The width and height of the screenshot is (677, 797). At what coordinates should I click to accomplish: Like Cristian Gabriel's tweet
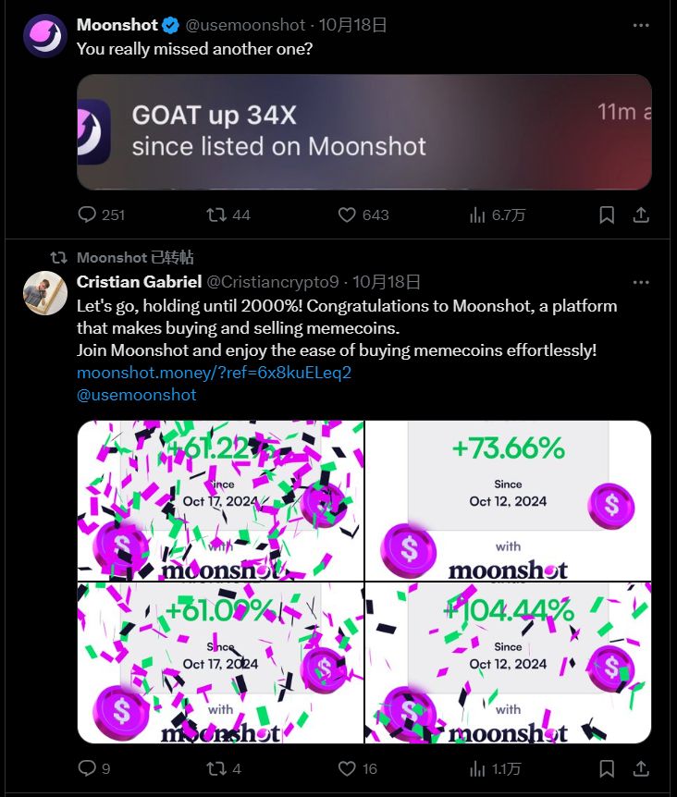point(346,767)
